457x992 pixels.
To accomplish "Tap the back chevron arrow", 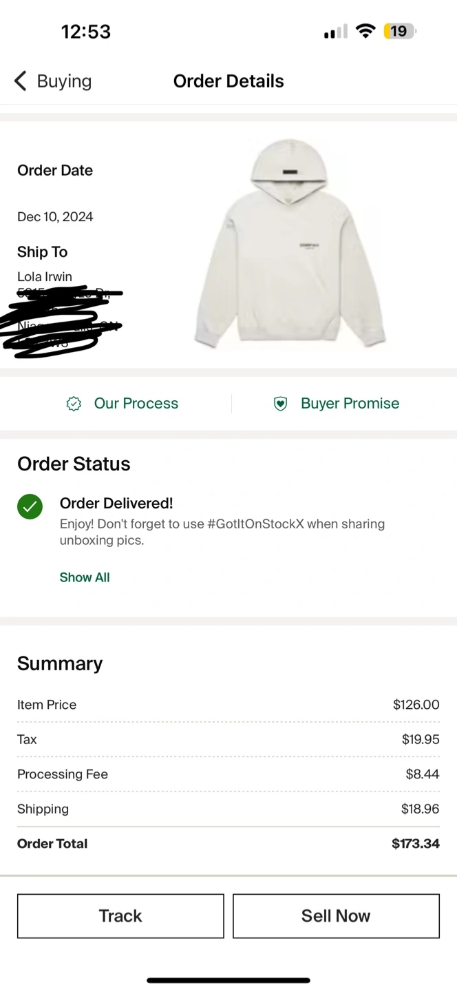I will click(x=21, y=81).
